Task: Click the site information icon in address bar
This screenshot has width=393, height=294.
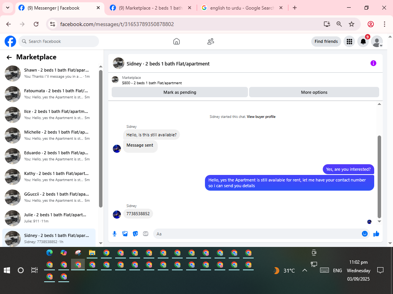Action: (52, 24)
